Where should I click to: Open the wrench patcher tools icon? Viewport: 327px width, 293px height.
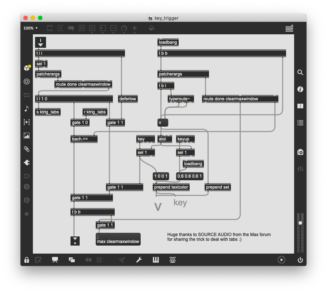coord(139,260)
